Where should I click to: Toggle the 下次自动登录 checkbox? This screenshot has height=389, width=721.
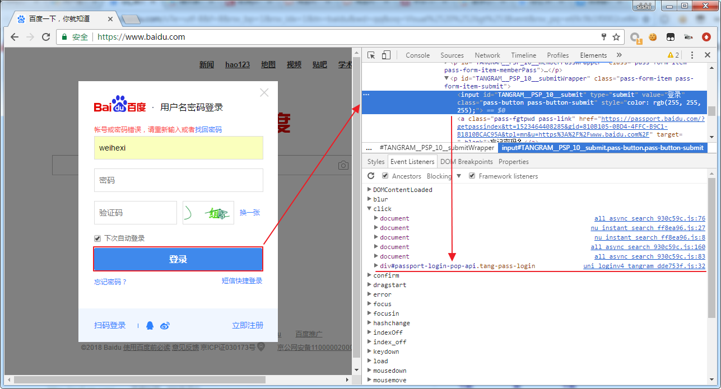(97, 238)
